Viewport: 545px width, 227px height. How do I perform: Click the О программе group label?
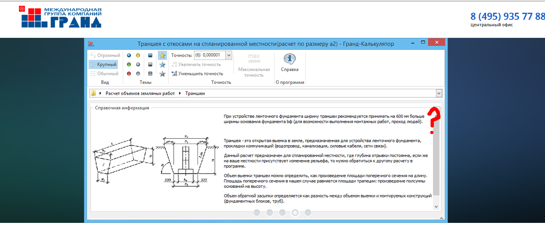pyautogui.click(x=290, y=82)
